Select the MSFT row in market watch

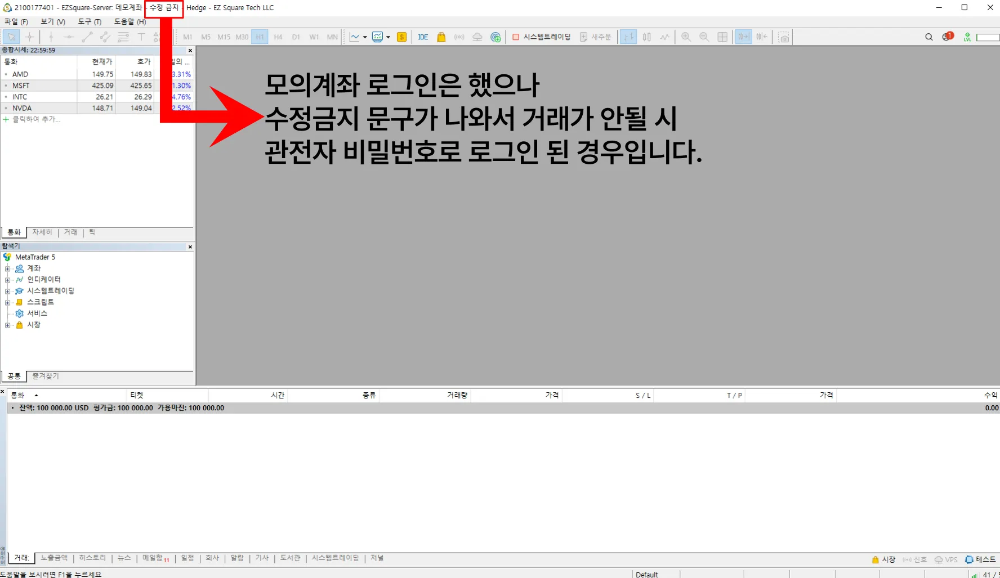(x=97, y=86)
